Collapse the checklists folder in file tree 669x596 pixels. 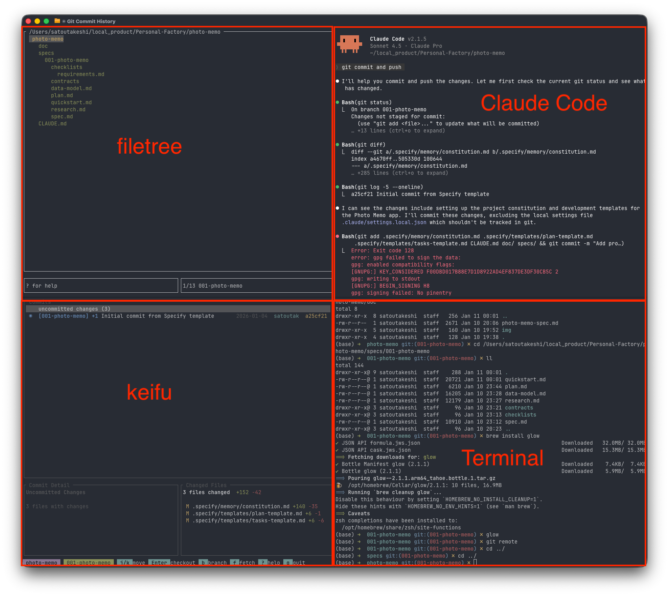(x=67, y=67)
